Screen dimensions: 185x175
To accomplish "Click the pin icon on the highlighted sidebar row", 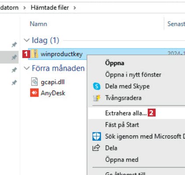I will 14,57.
